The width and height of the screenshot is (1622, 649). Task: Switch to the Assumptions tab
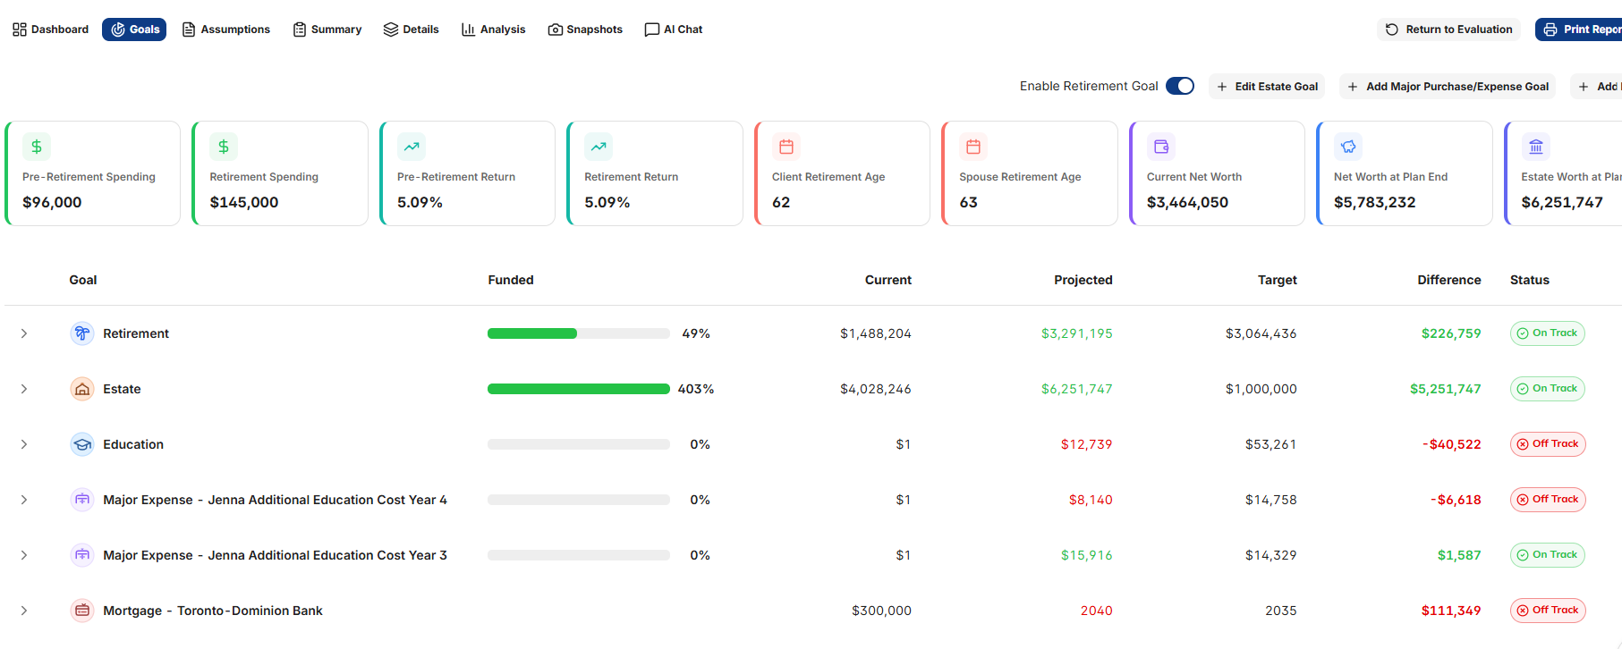[x=226, y=29]
